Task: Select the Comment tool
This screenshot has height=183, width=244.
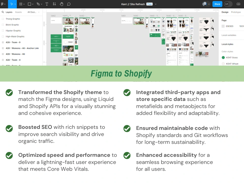Action: pos(69,4)
